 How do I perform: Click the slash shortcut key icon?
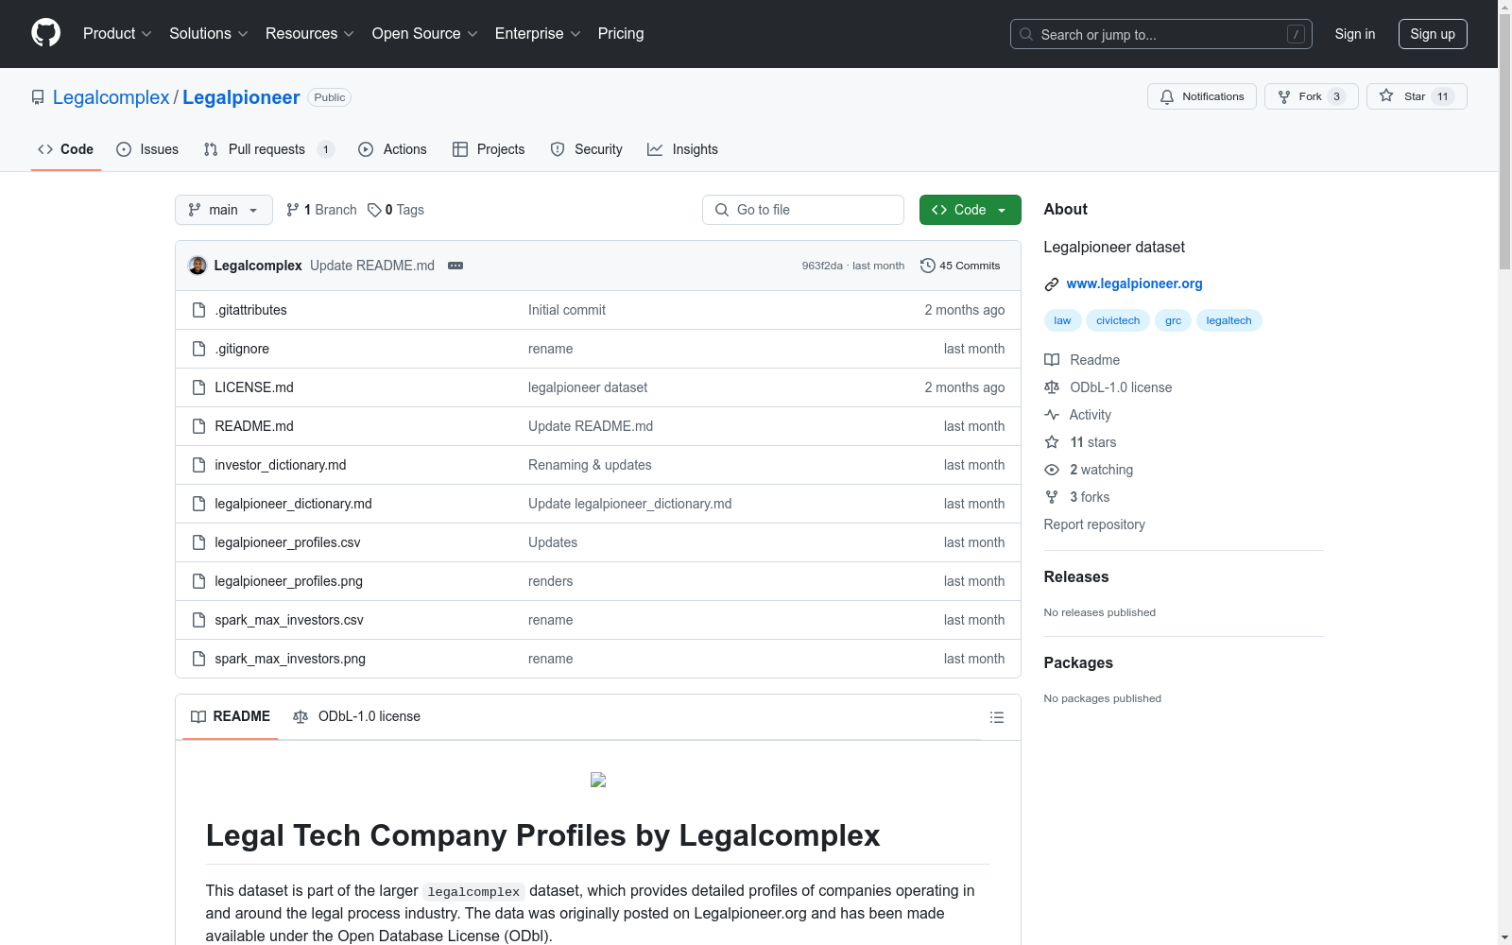(x=1296, y=34)
